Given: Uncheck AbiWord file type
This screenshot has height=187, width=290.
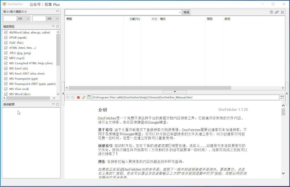Looking at the screenshot, I should [x=6, y=32].
